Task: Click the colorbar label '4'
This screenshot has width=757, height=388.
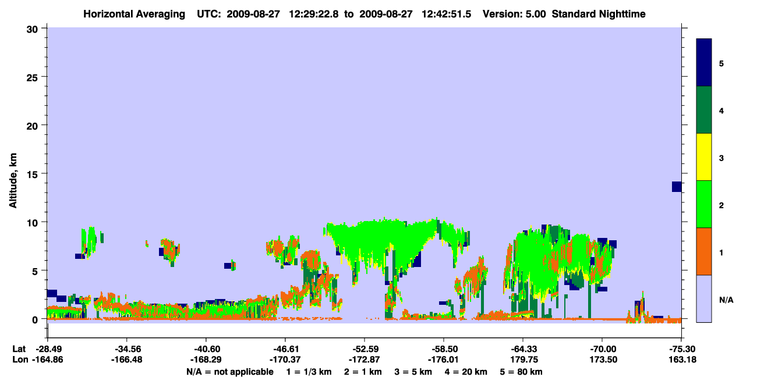Action: 721,110
